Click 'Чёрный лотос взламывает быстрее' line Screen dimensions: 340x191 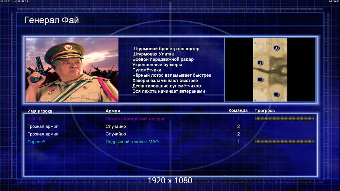172,75
